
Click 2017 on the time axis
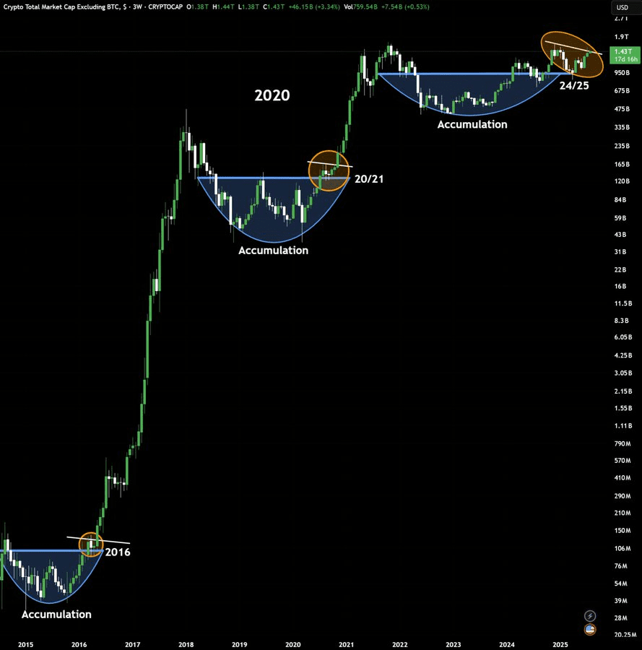pos(132,643)
